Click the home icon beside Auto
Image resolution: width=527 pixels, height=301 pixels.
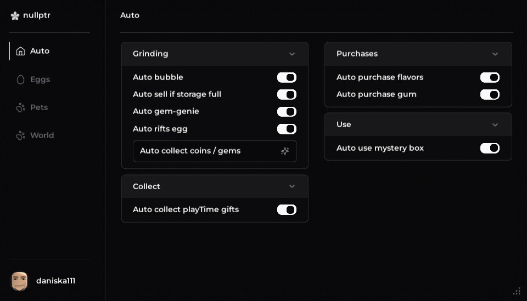(x=21, y=51)
